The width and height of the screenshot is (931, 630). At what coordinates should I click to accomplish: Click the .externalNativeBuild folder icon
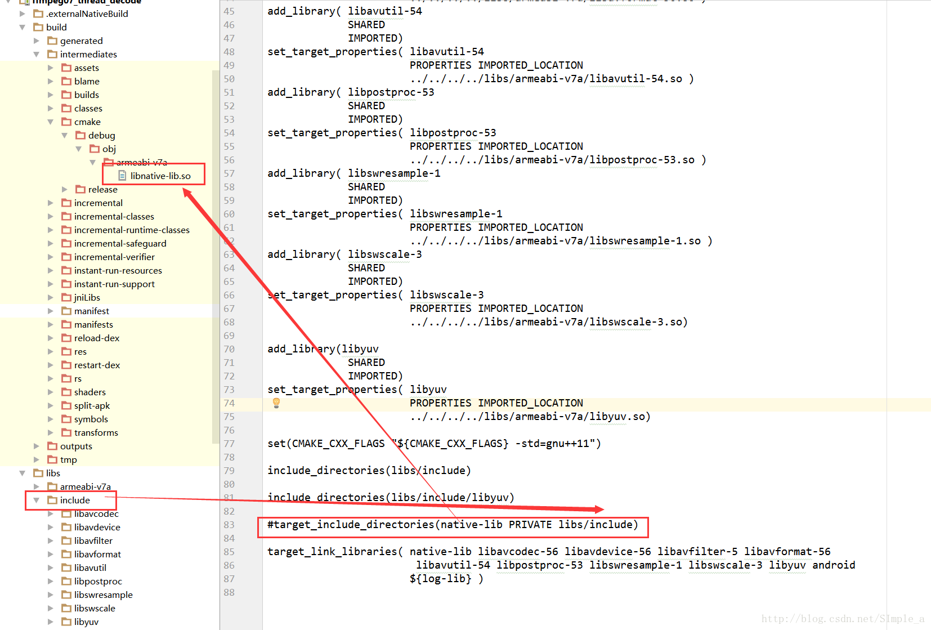point(38,14)
